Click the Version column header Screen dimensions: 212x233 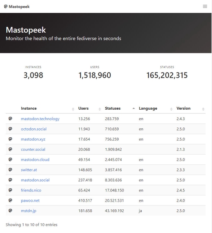pos(184,108)
